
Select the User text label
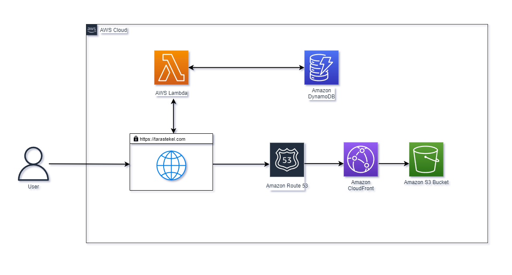coord(33,187)
